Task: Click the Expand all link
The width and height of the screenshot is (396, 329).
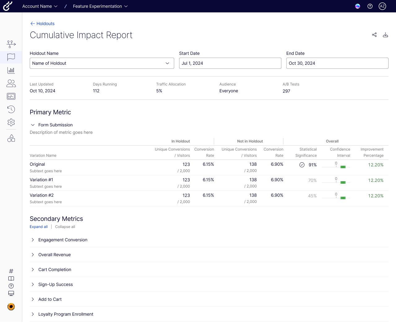Action: [x=38, y=226]
